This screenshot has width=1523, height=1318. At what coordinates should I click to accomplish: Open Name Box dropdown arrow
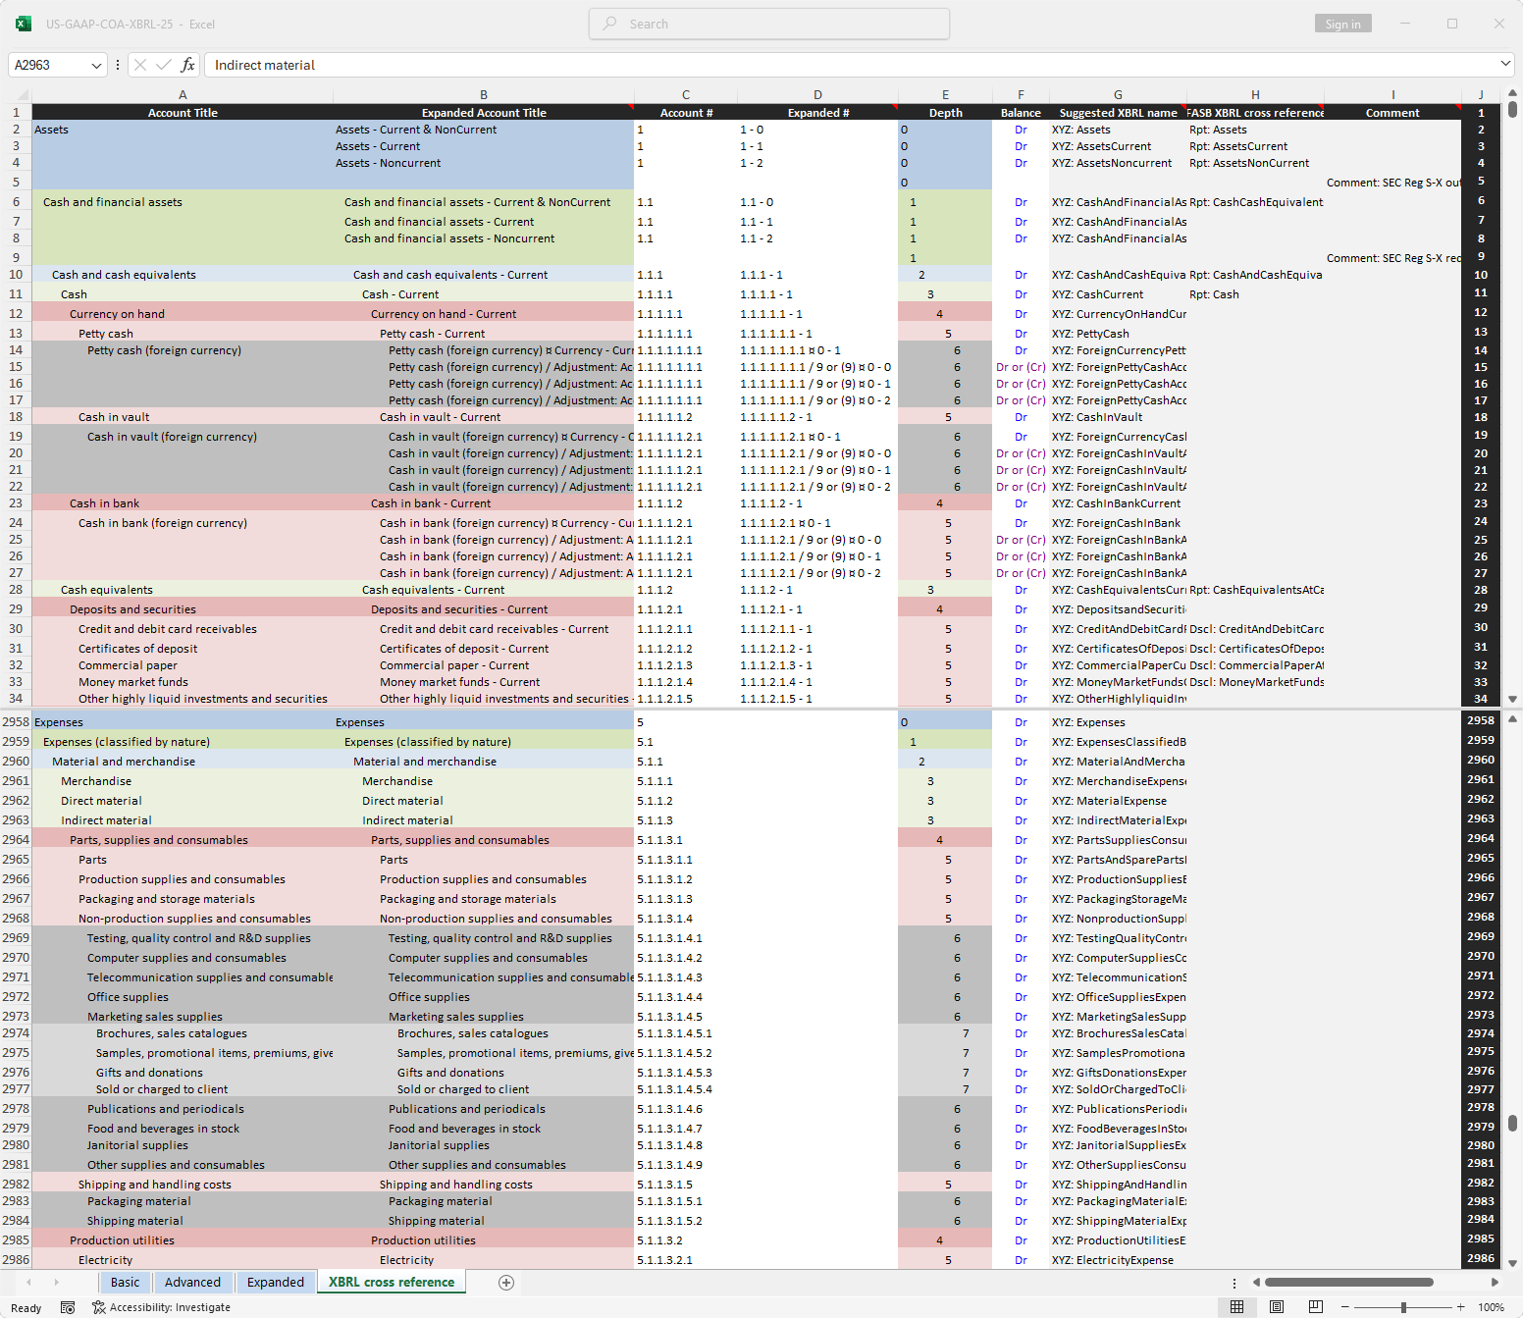tap(96, 65)
